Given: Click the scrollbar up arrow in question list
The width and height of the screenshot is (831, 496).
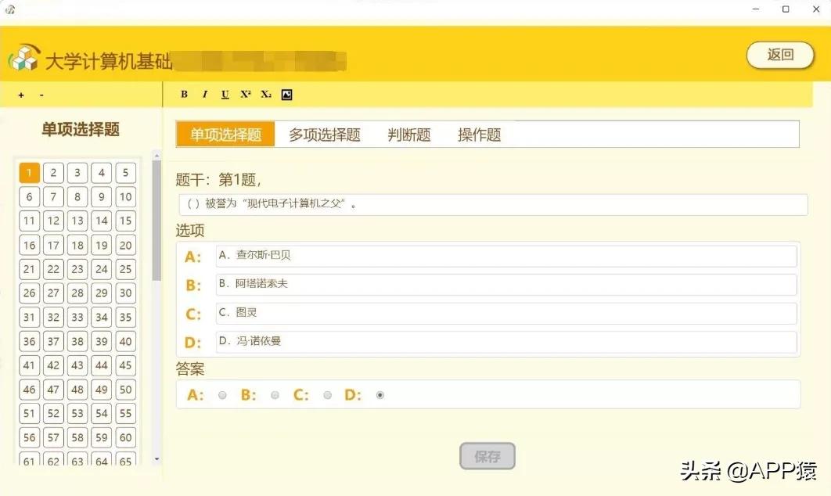Looking at the screenshot, I should pos(156,155).
